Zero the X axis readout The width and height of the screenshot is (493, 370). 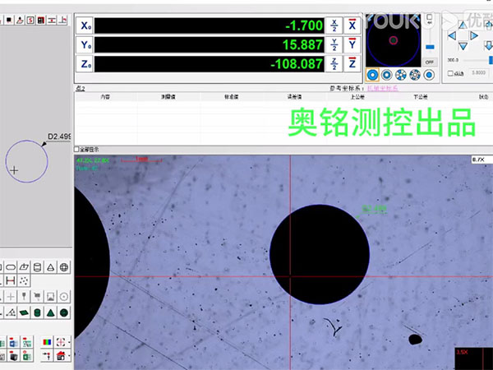coord(352,25)
